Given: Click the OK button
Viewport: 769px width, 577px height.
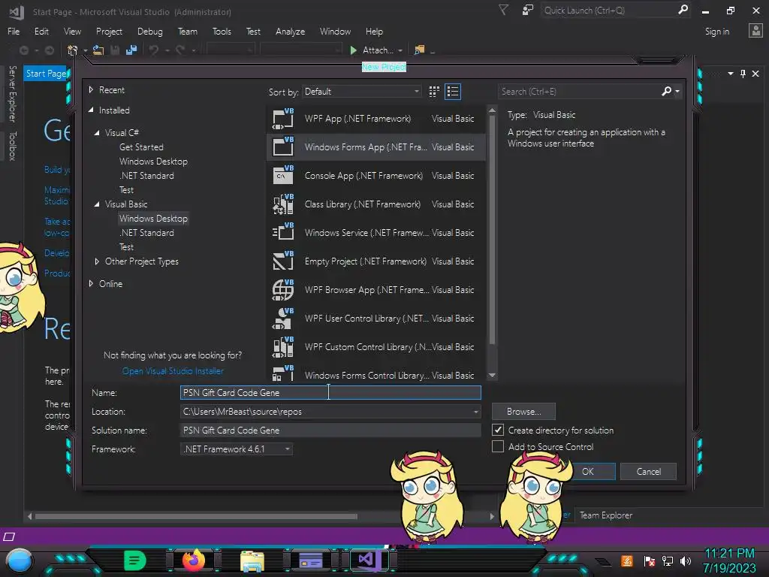Looking at the screenshot, I should click(587, 472).
